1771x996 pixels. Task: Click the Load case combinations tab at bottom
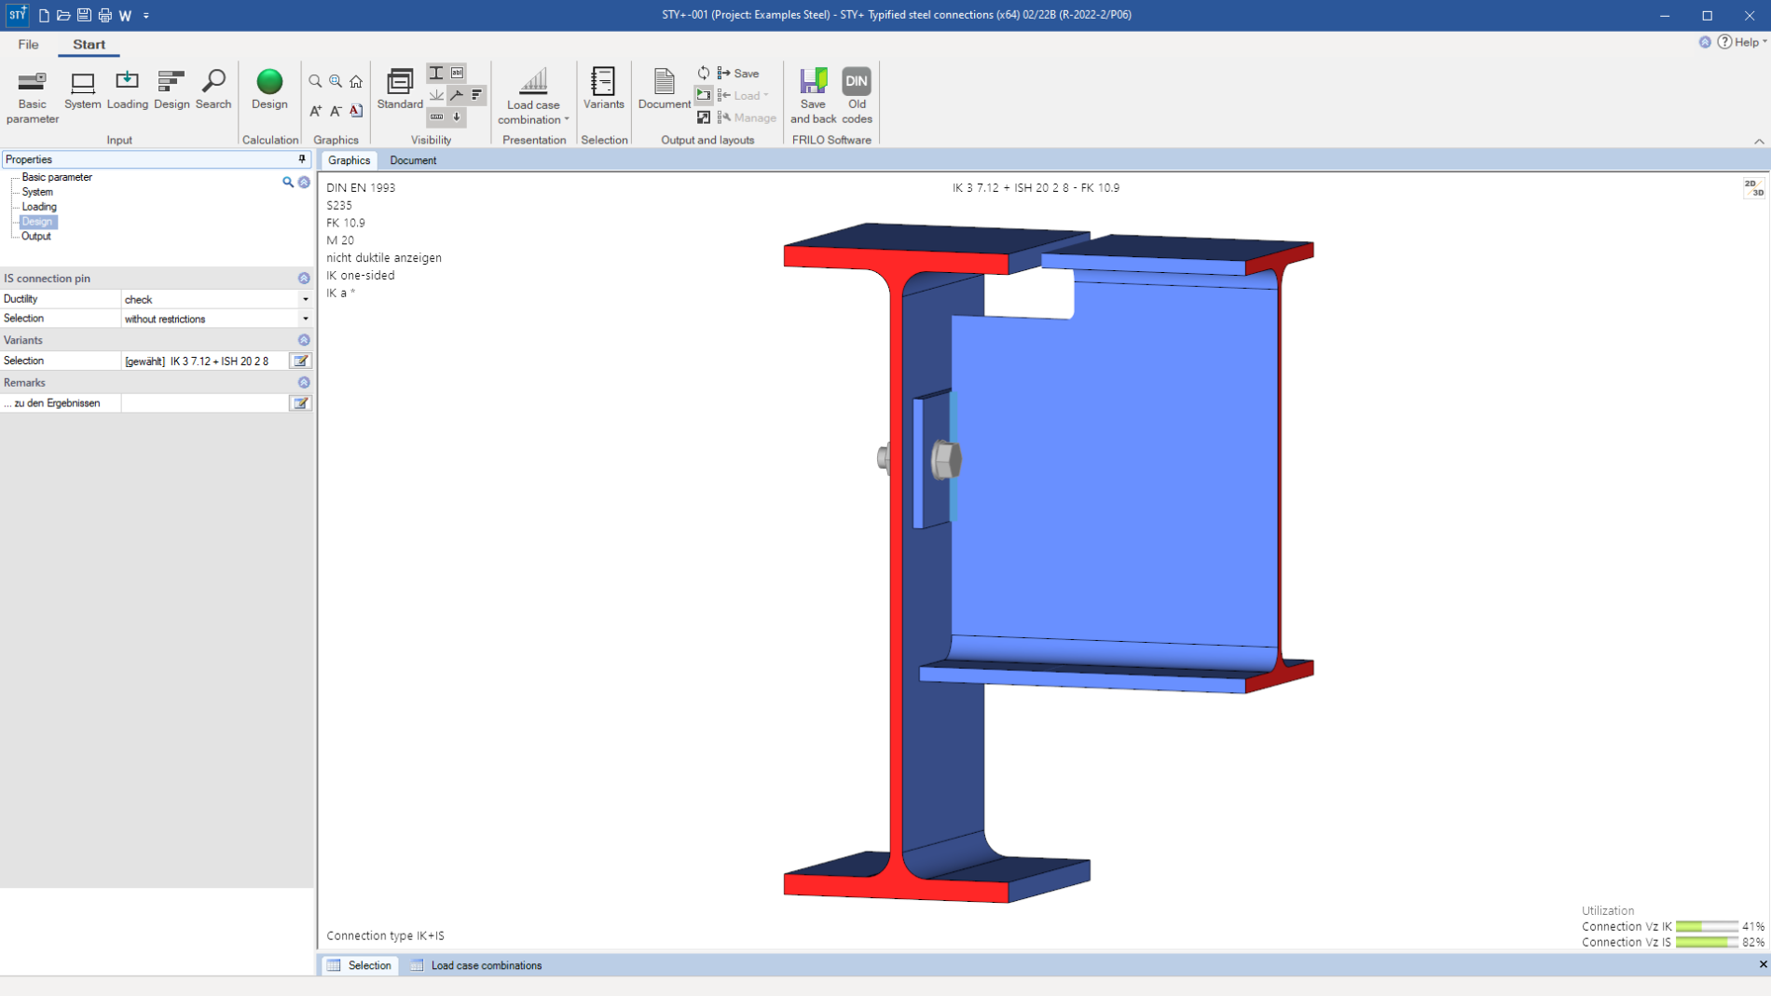pyautogui.click(x=485, y=965)
